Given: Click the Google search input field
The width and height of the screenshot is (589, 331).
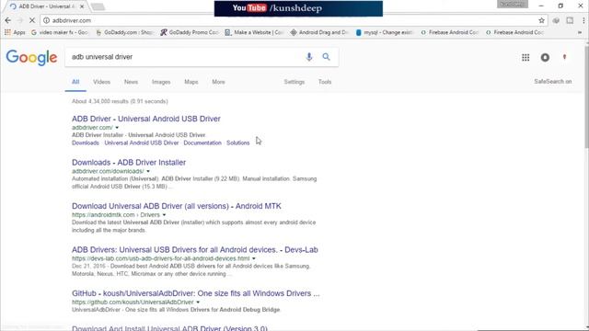Looking at the screenshot, I should [184, 57].
